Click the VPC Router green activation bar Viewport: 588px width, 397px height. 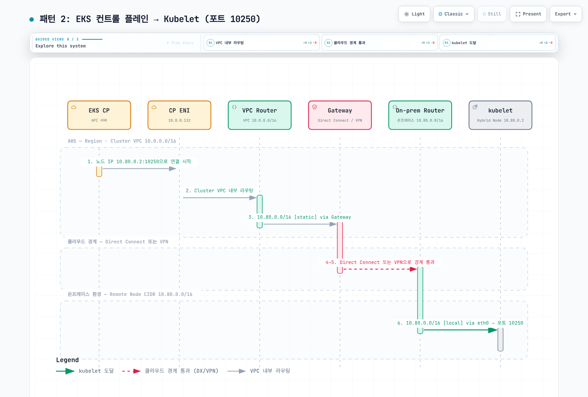pyautogui.click(x=259, y=211)
